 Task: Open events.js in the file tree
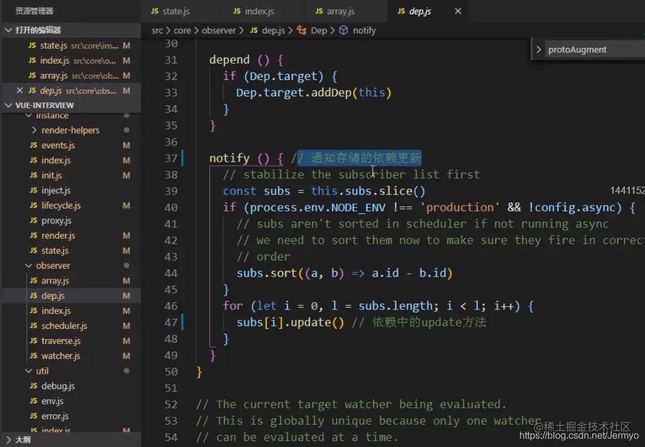(71, 145)
